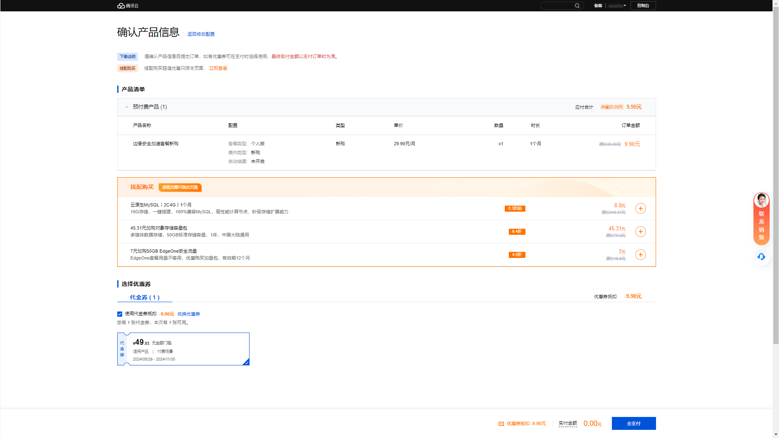
Task: Click 立即查看 link
Action: point(218,68)
